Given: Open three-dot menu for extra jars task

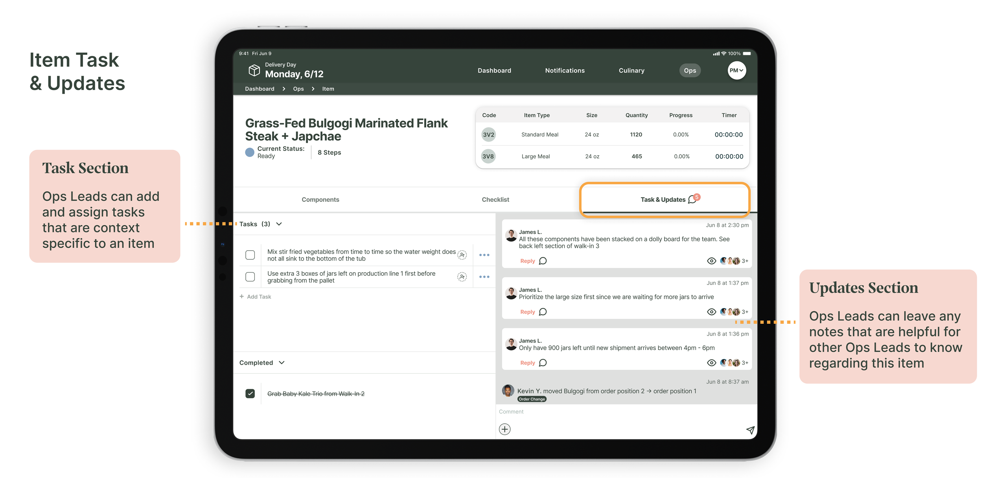Looking at the screenshot, I should pos(484,277).
